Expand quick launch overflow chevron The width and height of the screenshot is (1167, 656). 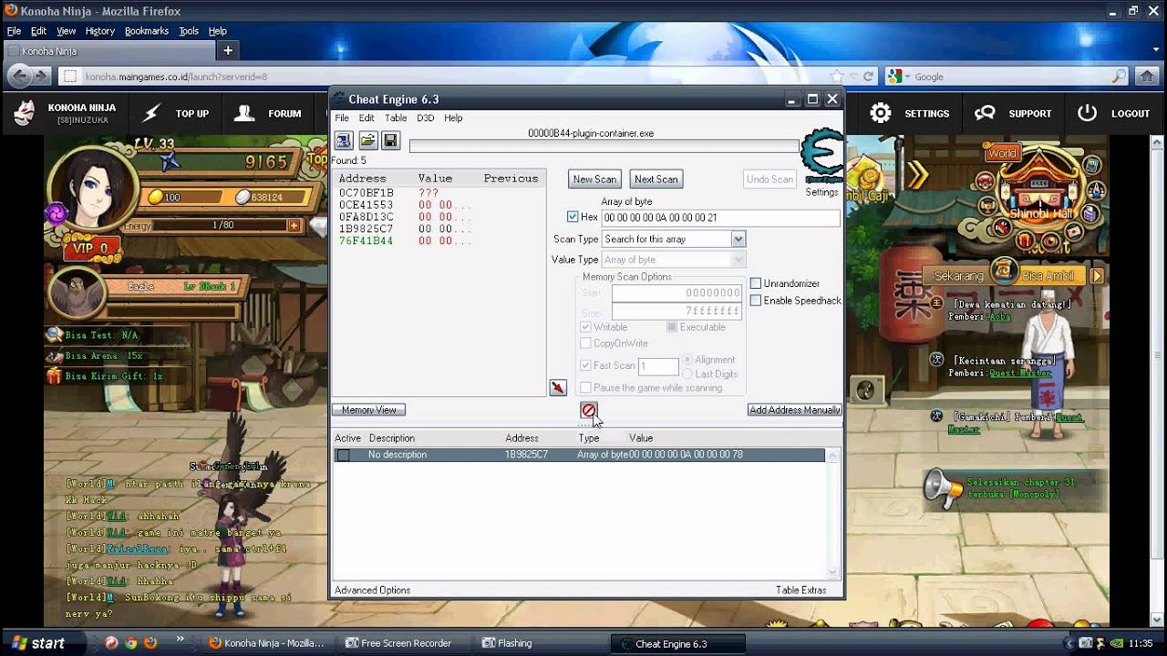coord(180,639)
